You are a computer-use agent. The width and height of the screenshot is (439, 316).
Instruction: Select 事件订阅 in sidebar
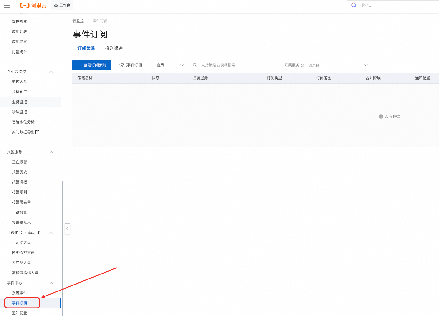point(20,303)
